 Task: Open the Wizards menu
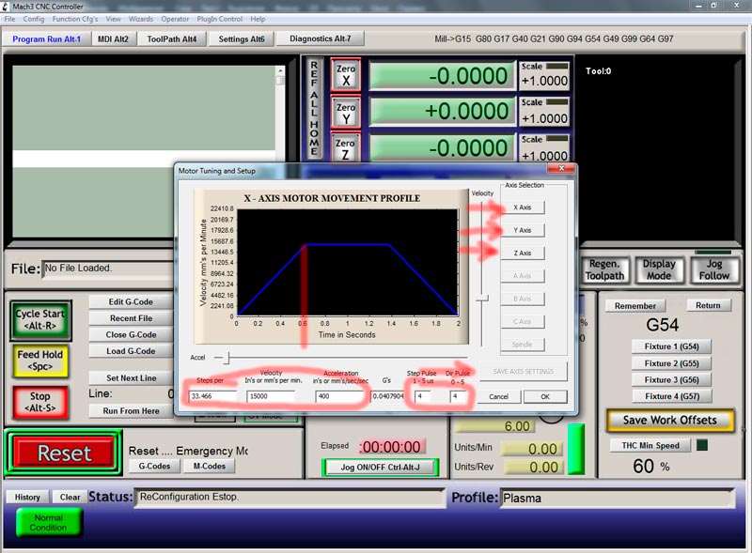140,19
